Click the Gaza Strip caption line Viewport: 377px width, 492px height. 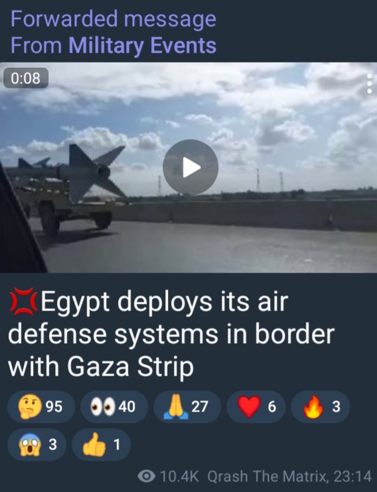tap(101, 366)
